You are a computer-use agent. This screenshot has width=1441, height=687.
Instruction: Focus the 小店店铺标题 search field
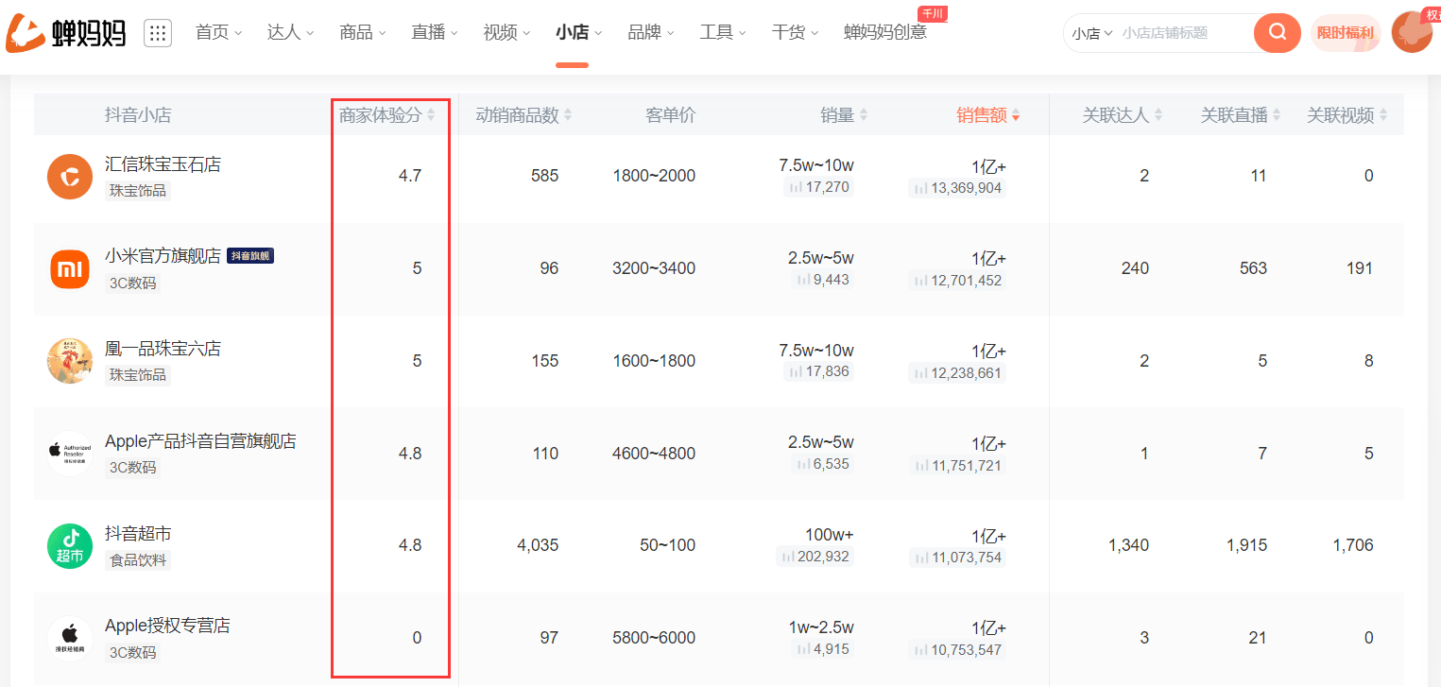pos(1183,33)
